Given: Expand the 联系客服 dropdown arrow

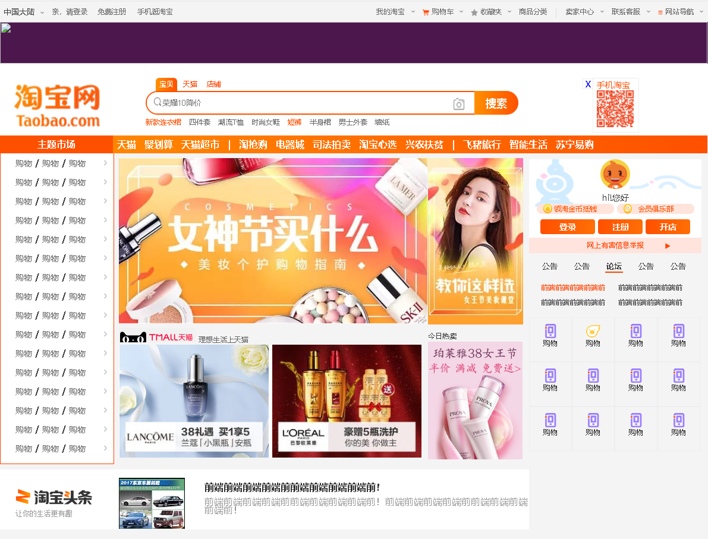Looking at the screenshot, I should click(649, 12).
